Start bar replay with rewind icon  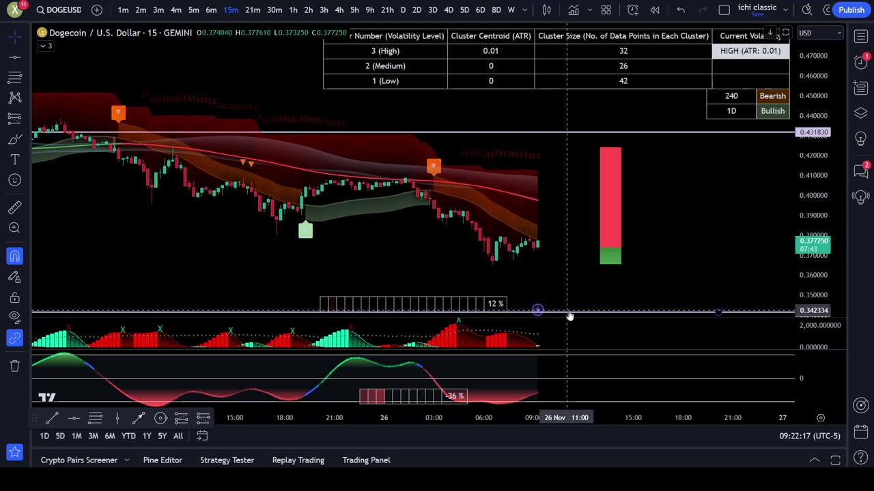point(655,10)
